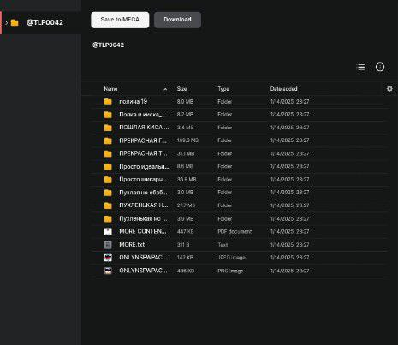Sort files by Type column header

point(223,89)
